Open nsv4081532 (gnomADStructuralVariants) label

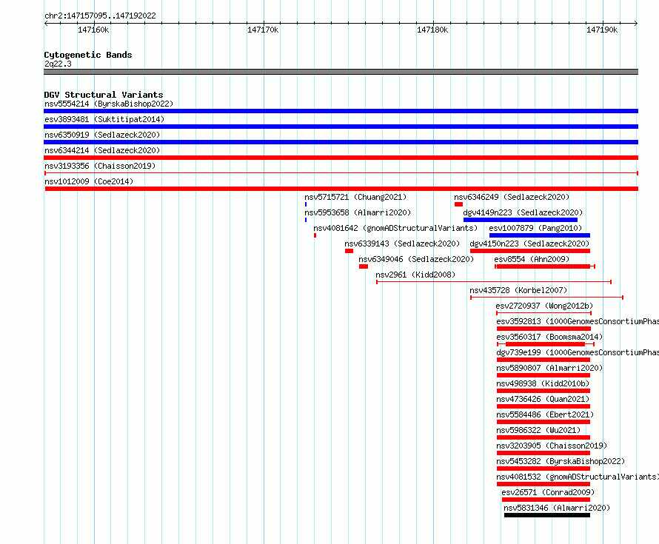pos(578,477)
